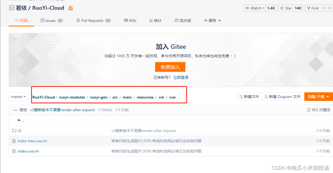
Task: Open the 流水线 pipeline tab
Action: click(183, 21)
